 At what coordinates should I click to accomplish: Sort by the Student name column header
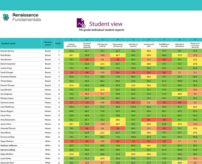tap(8, 44)
